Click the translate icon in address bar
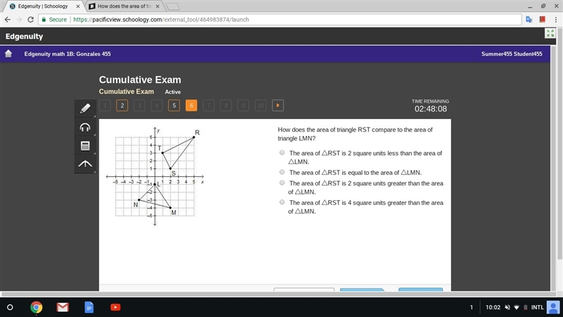Image resolution: width=563 pixels, height=317 pixels. tap(529, 20)
